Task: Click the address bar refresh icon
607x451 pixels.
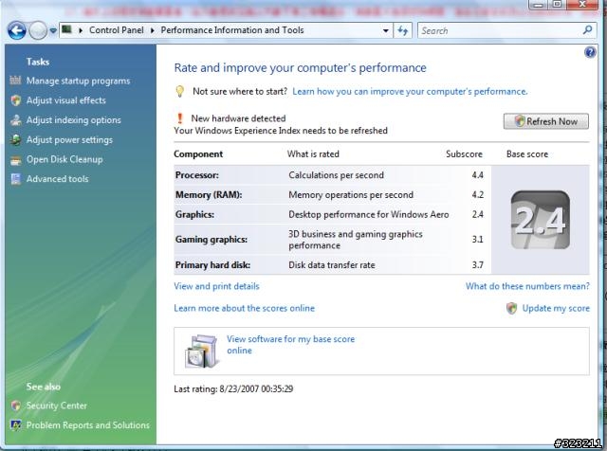Action: [402, 30]
